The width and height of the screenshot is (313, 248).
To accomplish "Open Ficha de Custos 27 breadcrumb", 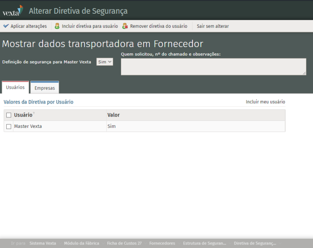I will (x=124, y=243).
